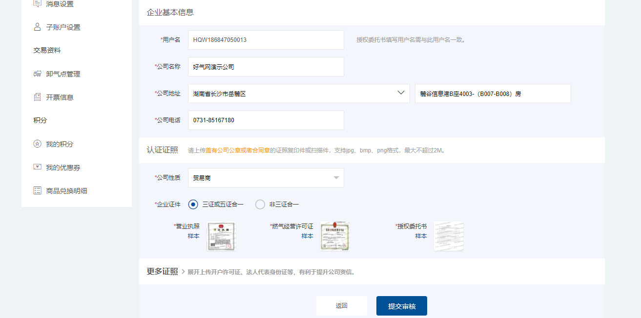The height and width of the screenshot is (318, 641).
Task: Click the 提交审核 button
Action: pos(402,306)
